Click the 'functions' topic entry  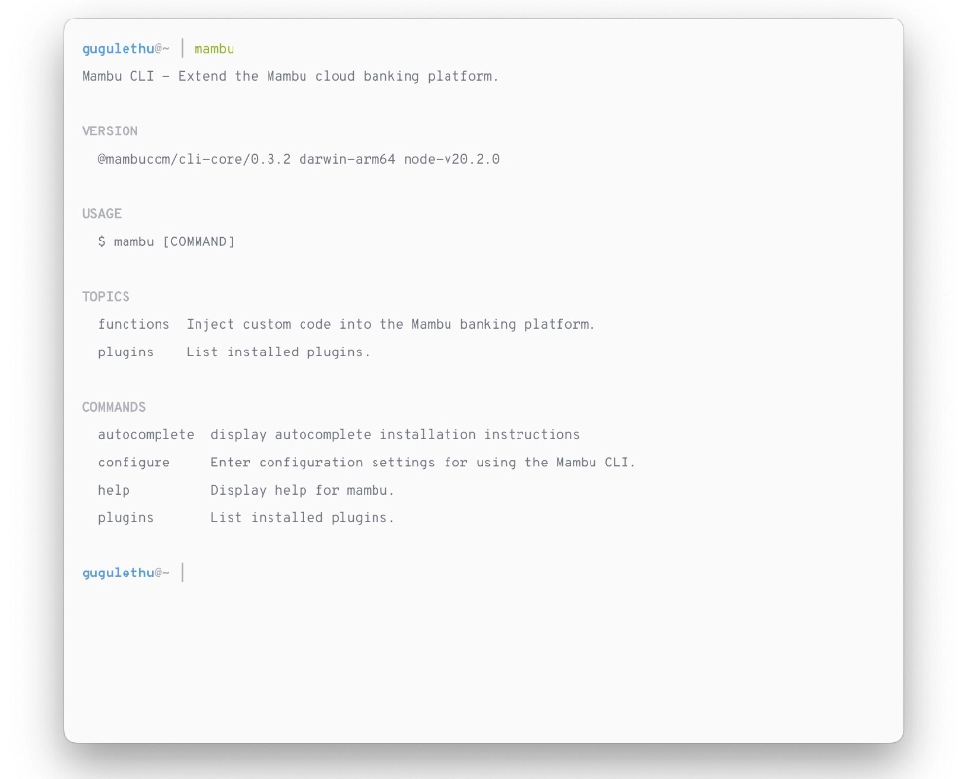click(x=133, y=324)
